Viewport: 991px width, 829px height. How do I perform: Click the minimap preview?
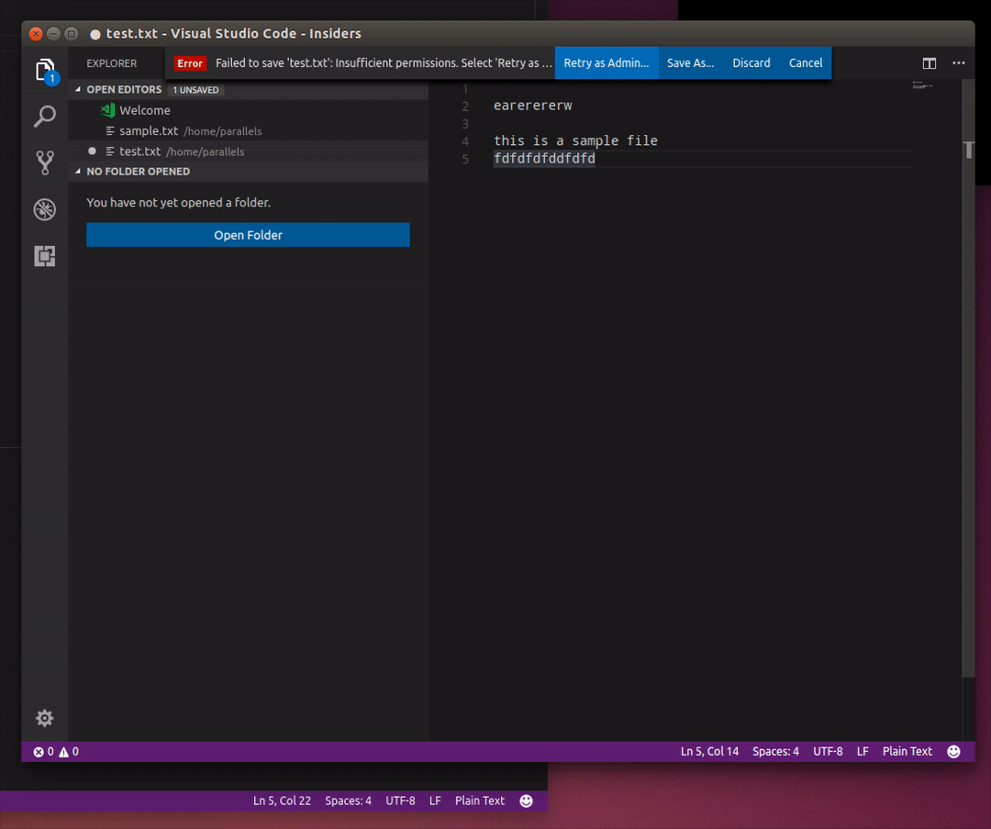(922, 84)
